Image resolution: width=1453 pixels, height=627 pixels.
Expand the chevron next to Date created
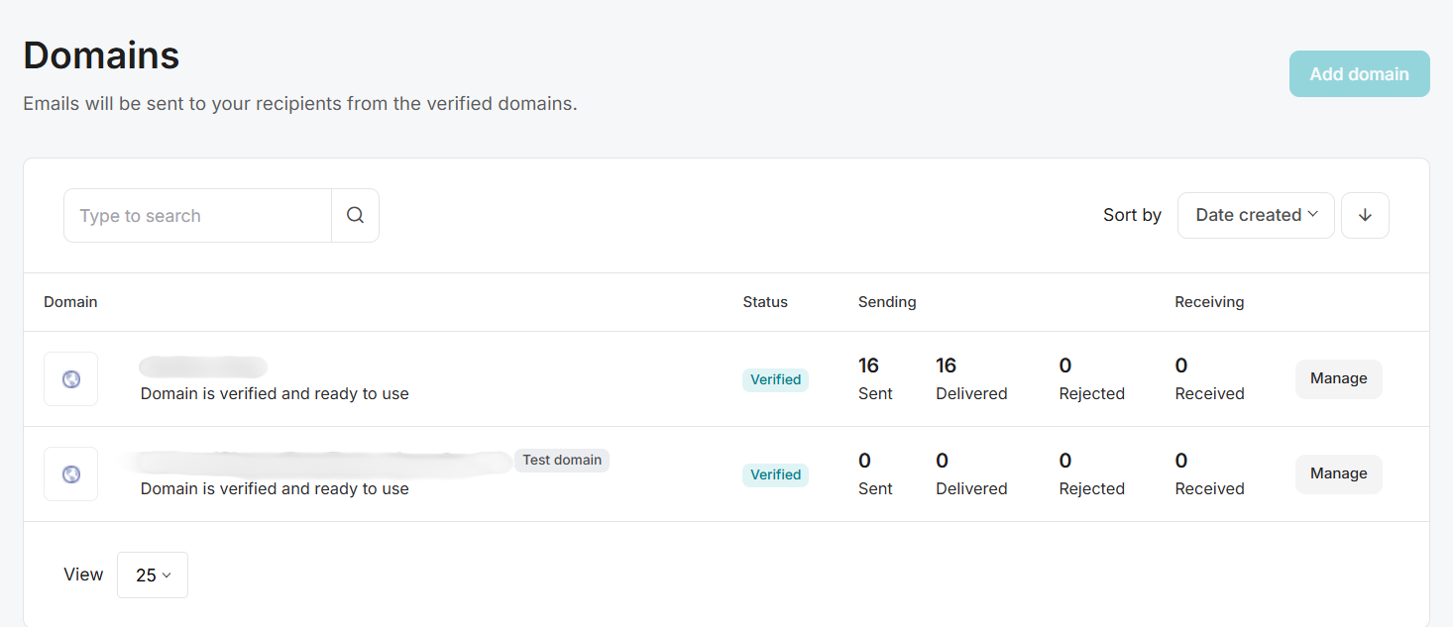1315,215
